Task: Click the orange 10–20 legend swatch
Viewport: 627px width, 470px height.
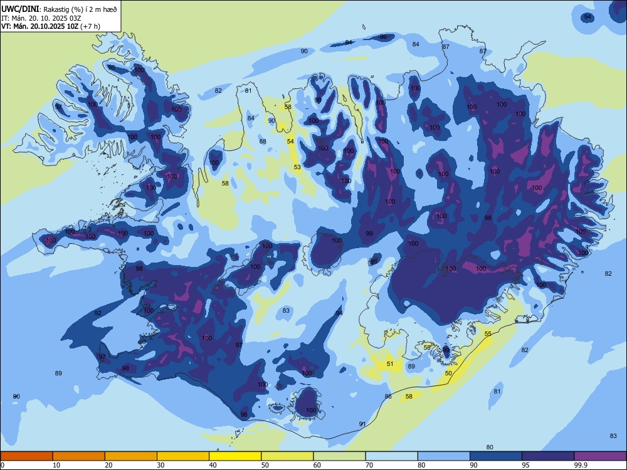Action: point(79,456)
